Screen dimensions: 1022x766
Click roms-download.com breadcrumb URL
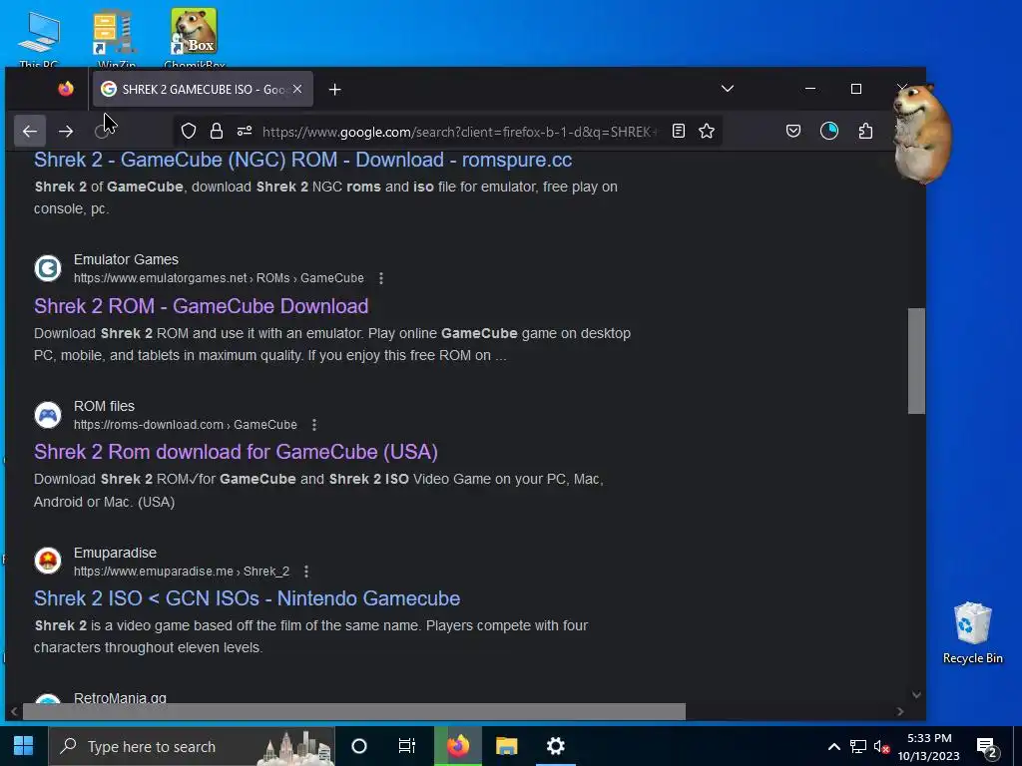185,425
